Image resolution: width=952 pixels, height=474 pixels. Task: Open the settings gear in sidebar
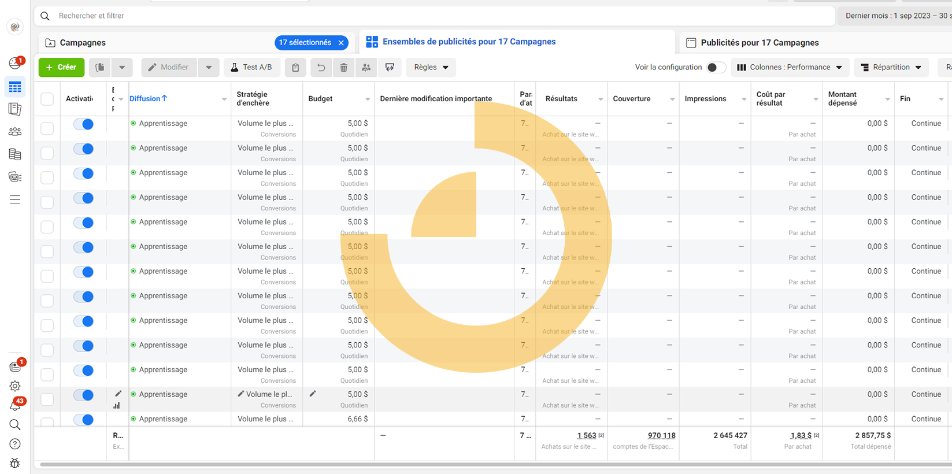[x=15, y=386]
